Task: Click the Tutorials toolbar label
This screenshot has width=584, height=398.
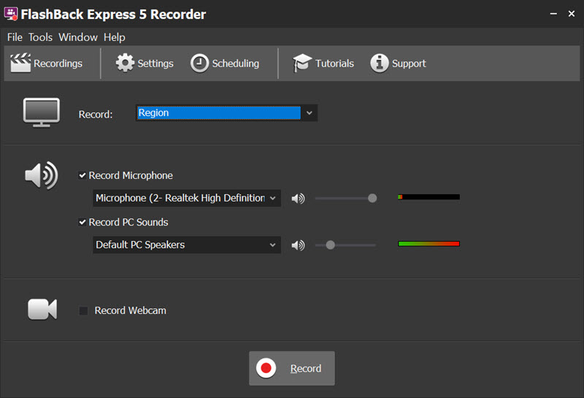Action: (x=334, y=64)
